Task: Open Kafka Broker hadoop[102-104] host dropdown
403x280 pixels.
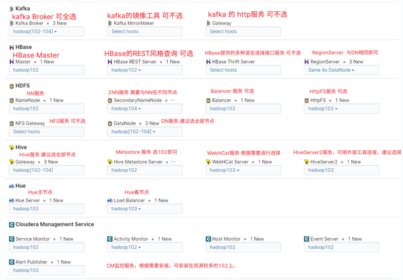Action: click(x=47, y=32)
